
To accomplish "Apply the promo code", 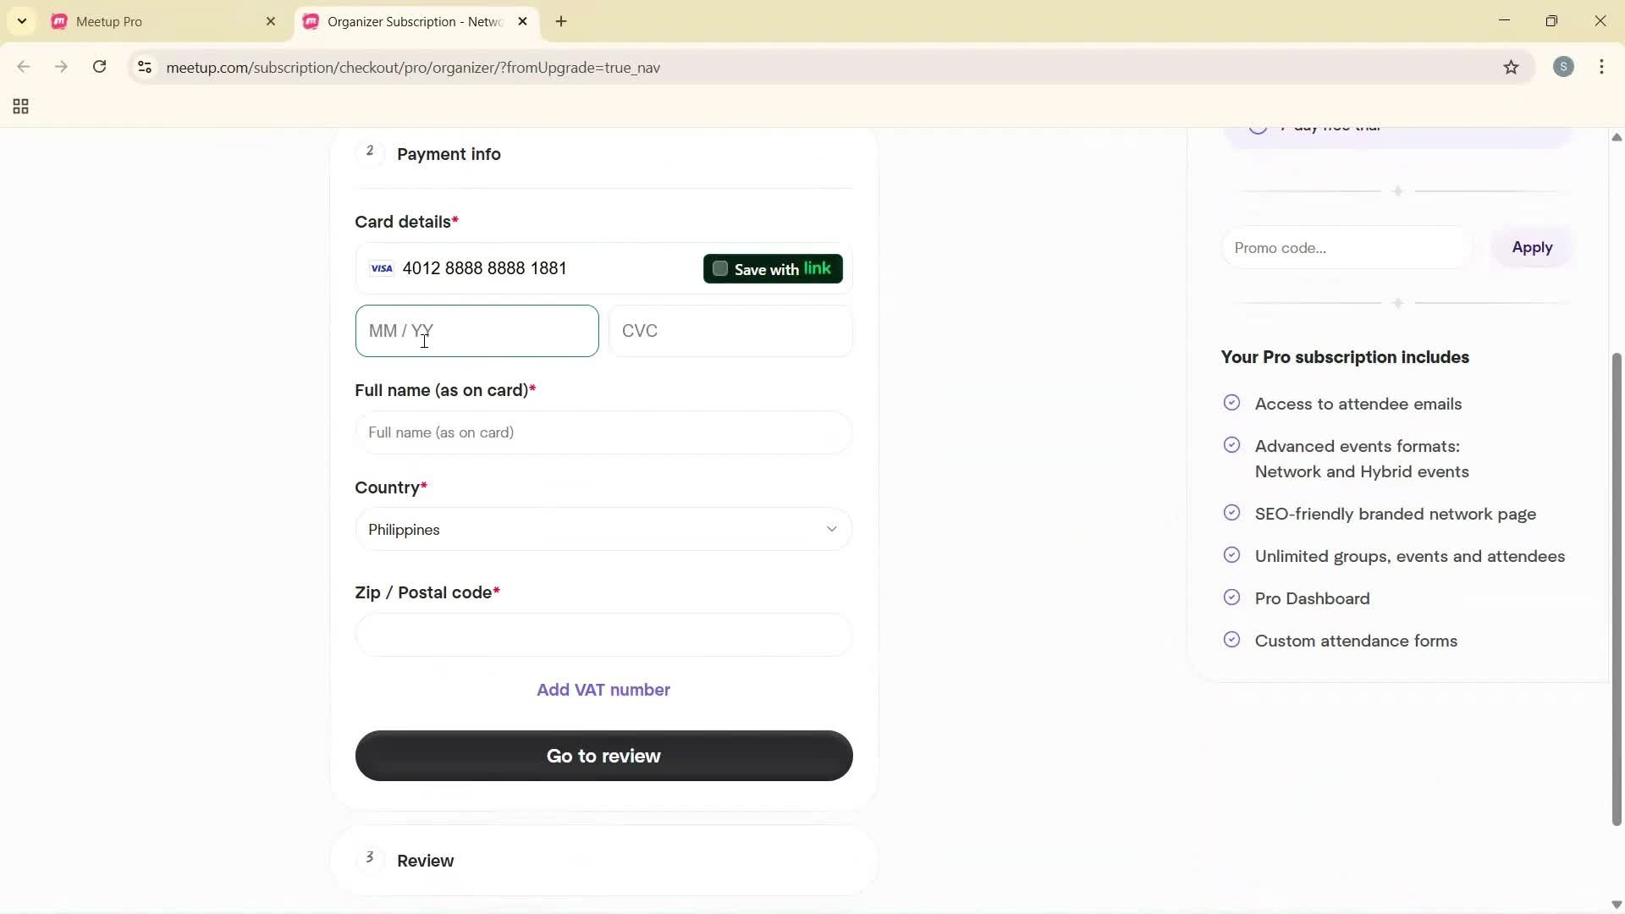I will [1532, 247].
